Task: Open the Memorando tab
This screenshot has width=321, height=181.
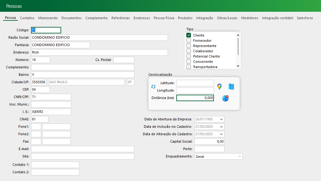Action: [48, 18]
